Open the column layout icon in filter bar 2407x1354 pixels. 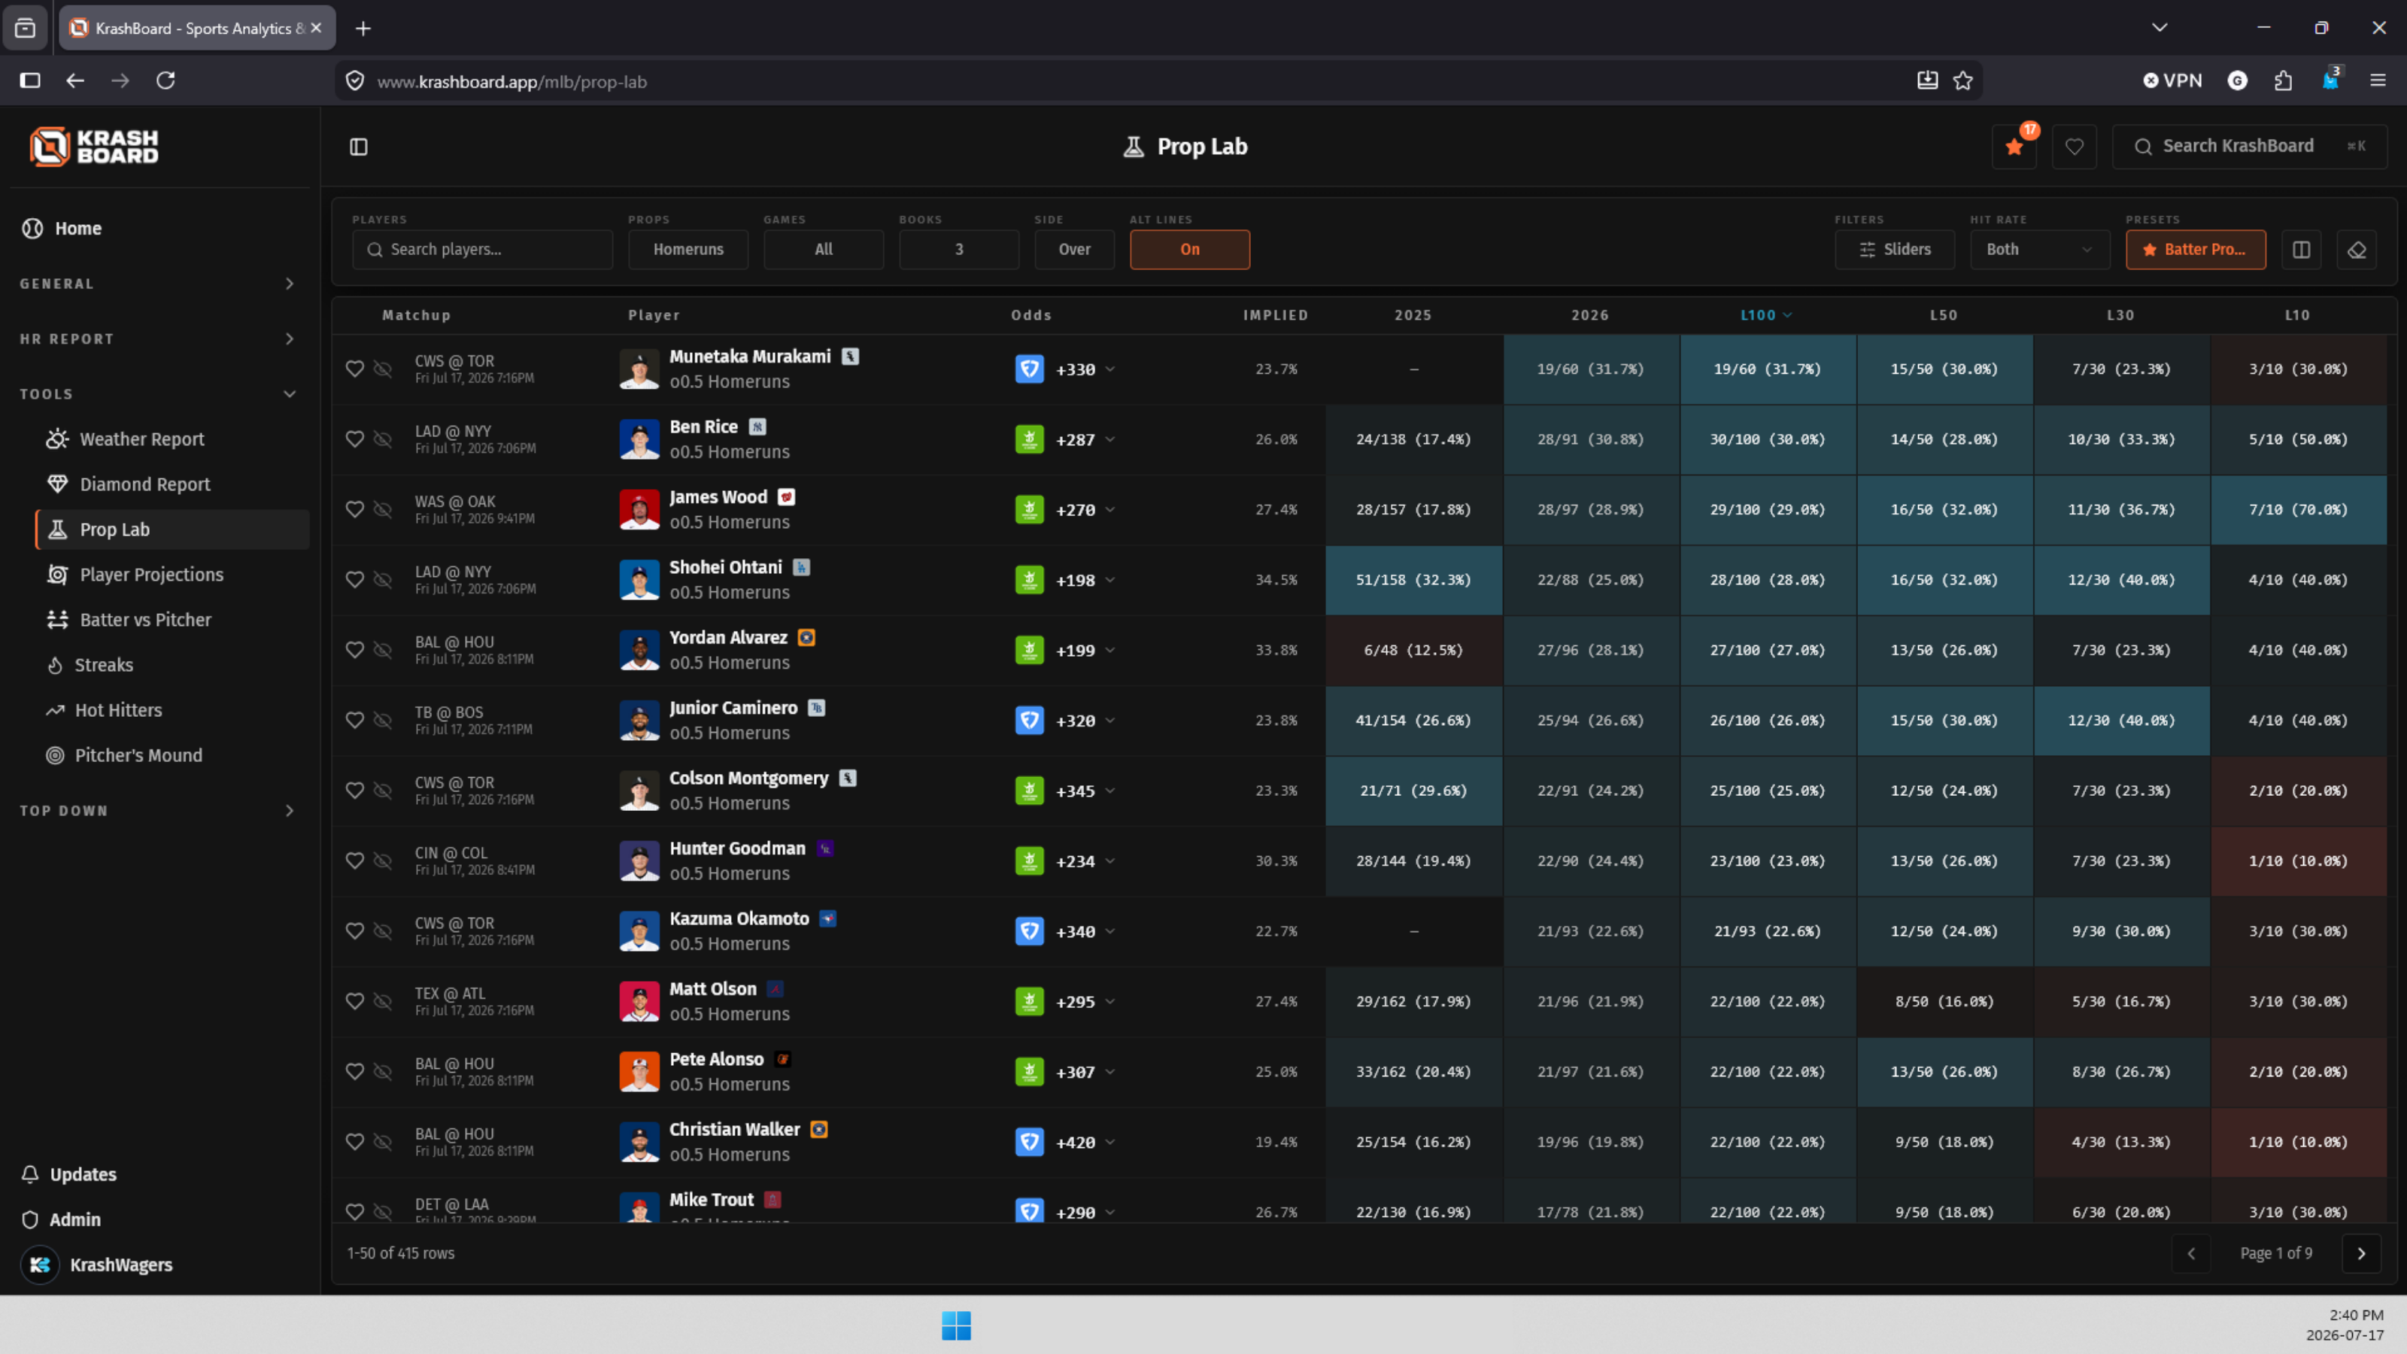[x=2302, y=250]
